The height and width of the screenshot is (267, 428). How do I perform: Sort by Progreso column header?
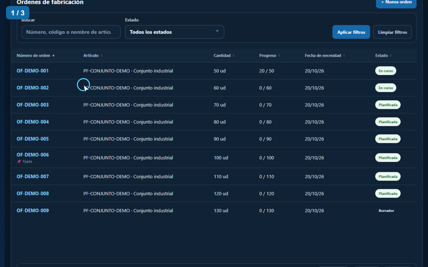coord(270,56)
